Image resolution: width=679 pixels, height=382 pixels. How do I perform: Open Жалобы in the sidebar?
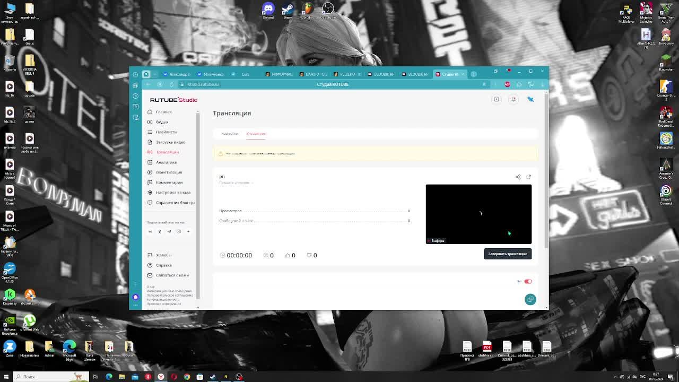[163, 255]
